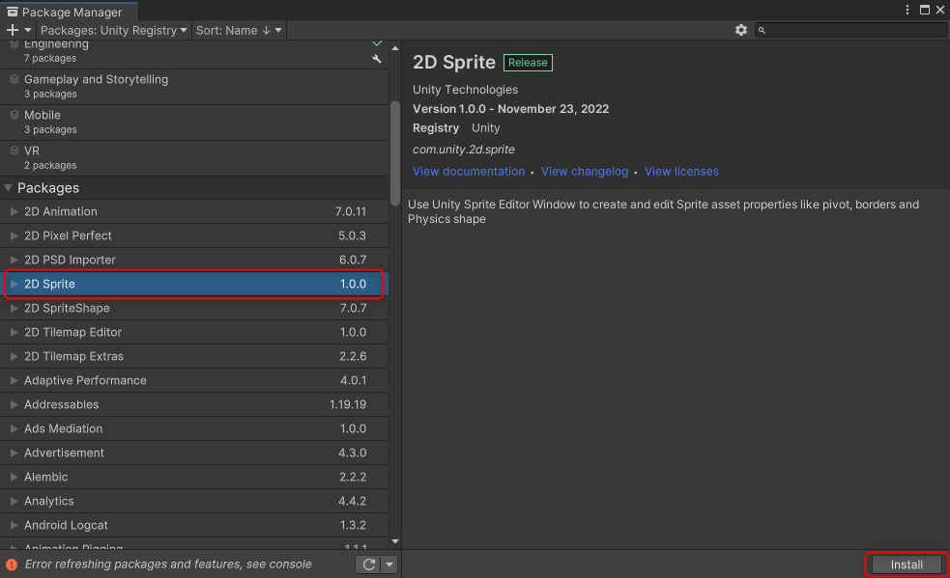This screenshot has height=578, width=950.
Task: Click the search magnifier in the search field
Action: [x=763, y=30]
